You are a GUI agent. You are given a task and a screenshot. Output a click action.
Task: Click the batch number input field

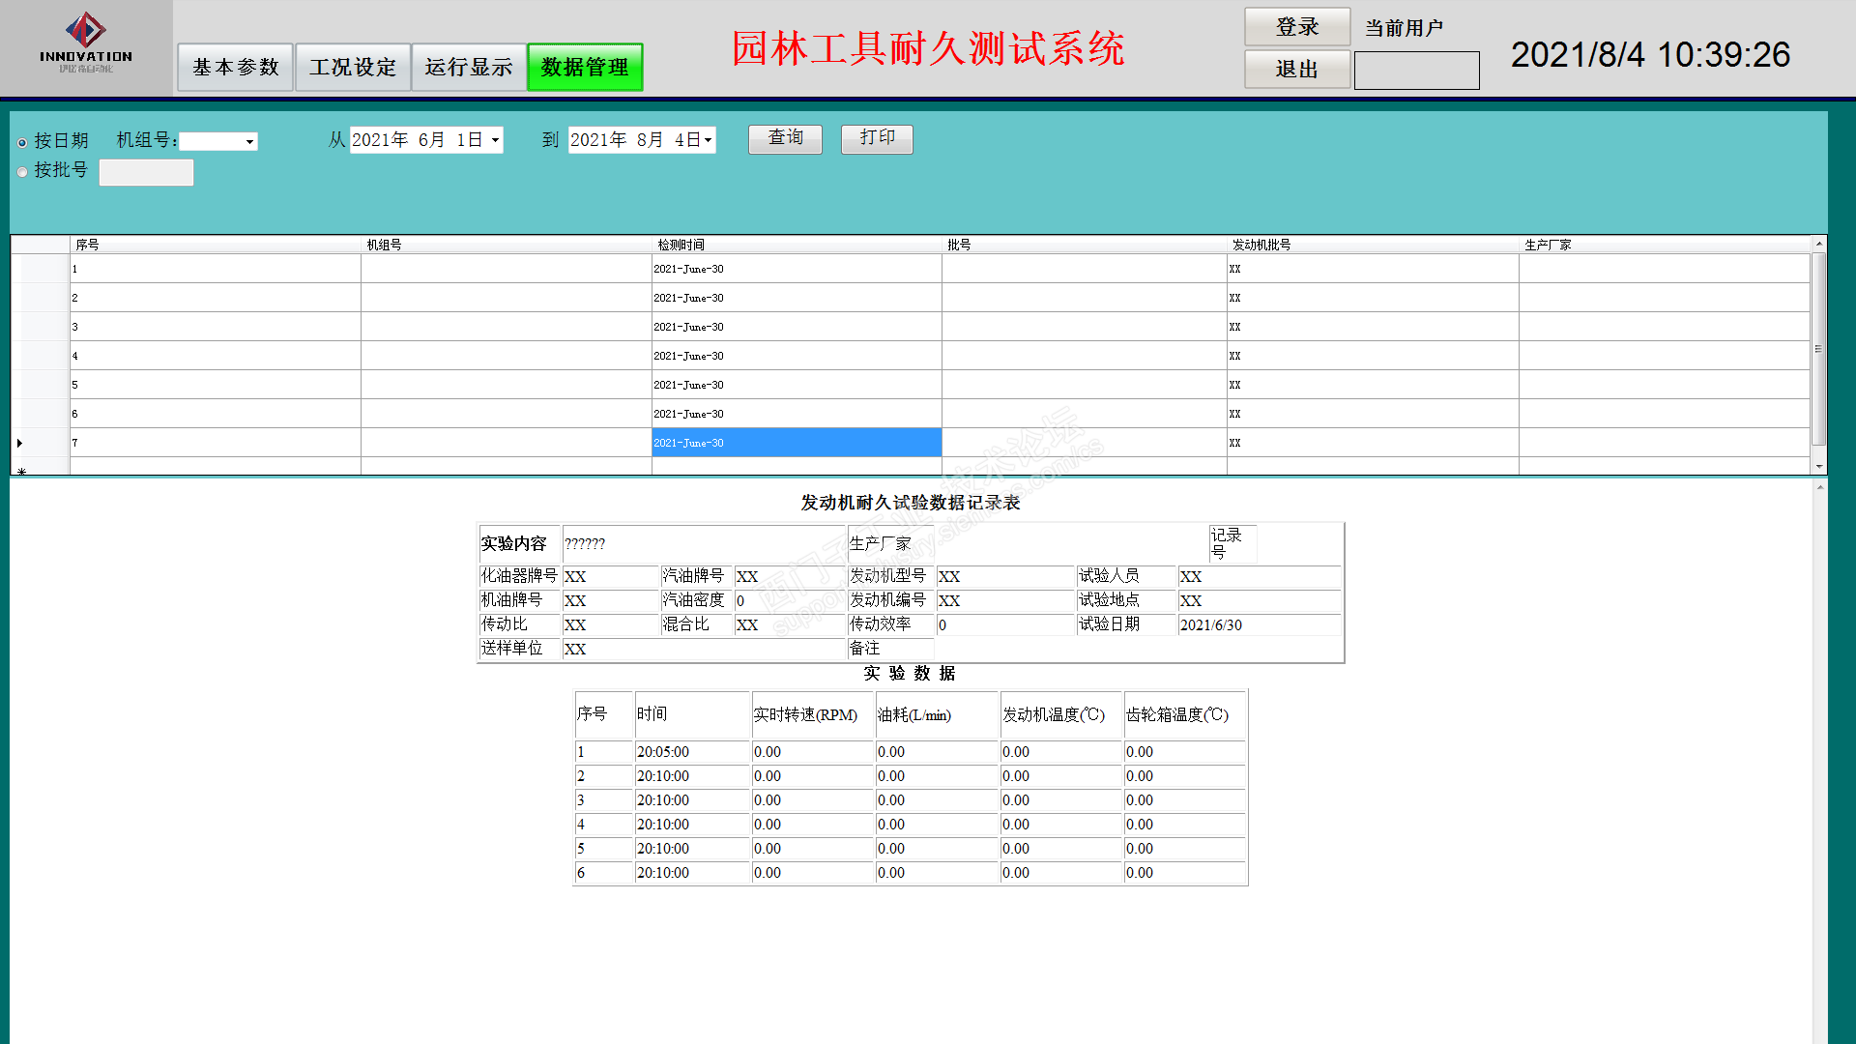click(146, 172)
